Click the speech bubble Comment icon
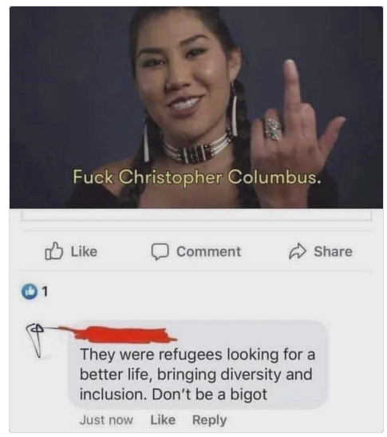 coord(160,252)
